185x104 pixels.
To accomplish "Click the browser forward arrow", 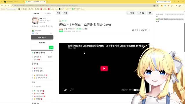I will click(5, 6).
